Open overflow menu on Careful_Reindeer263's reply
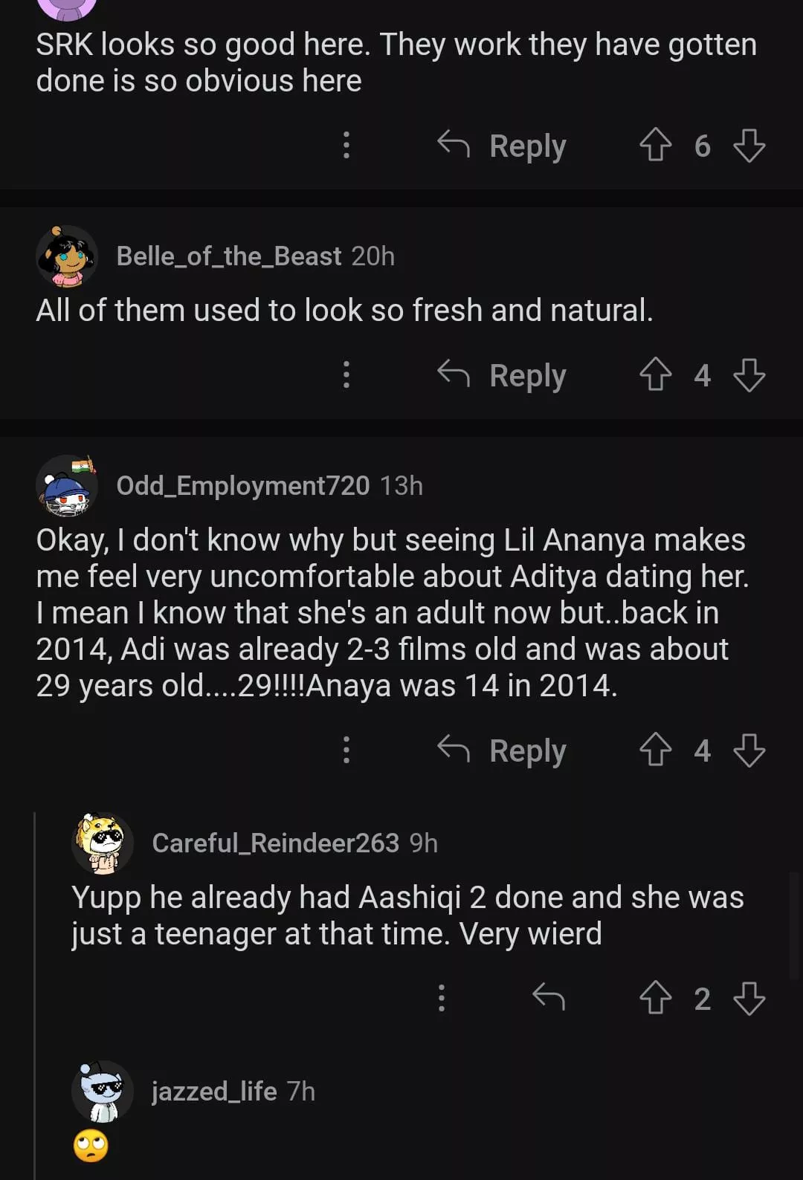 442,998
